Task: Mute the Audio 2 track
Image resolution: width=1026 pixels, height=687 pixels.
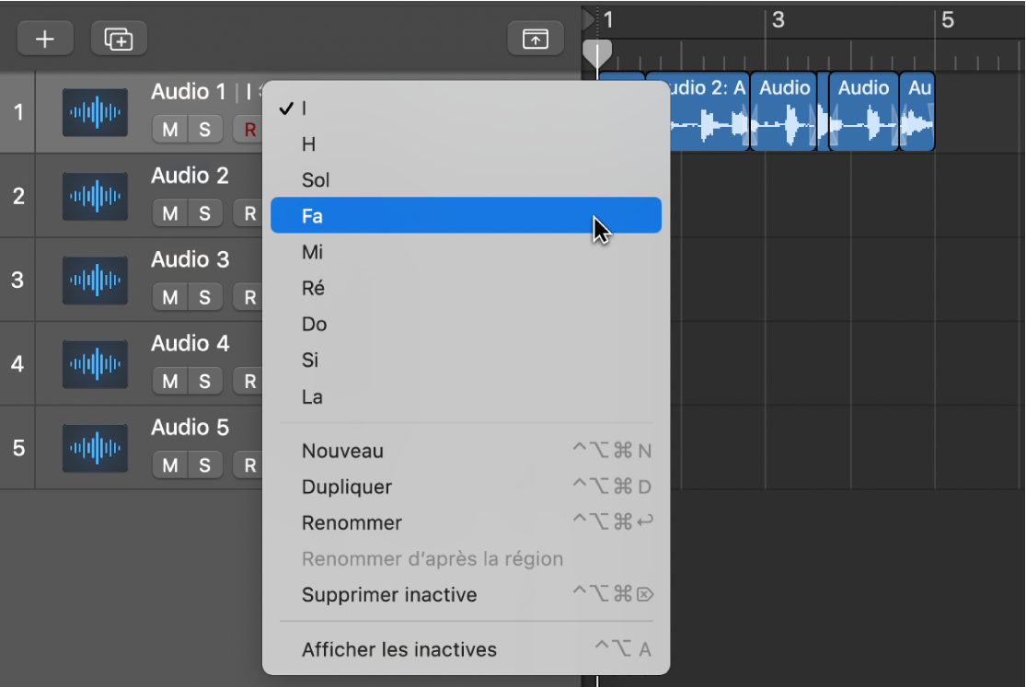Action: tap(169, 212)
